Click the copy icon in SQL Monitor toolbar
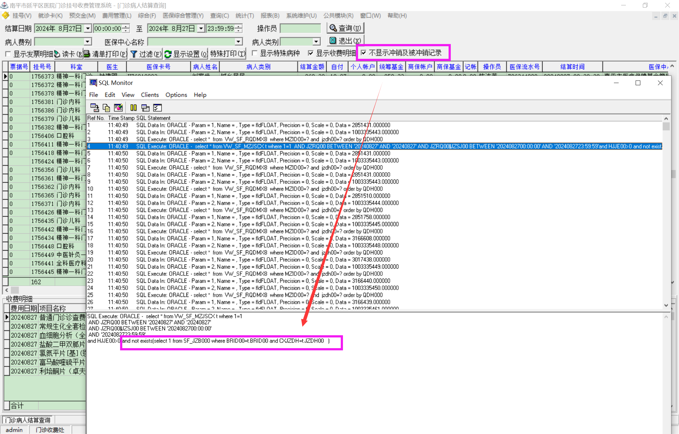 click(x=106, y=108)
